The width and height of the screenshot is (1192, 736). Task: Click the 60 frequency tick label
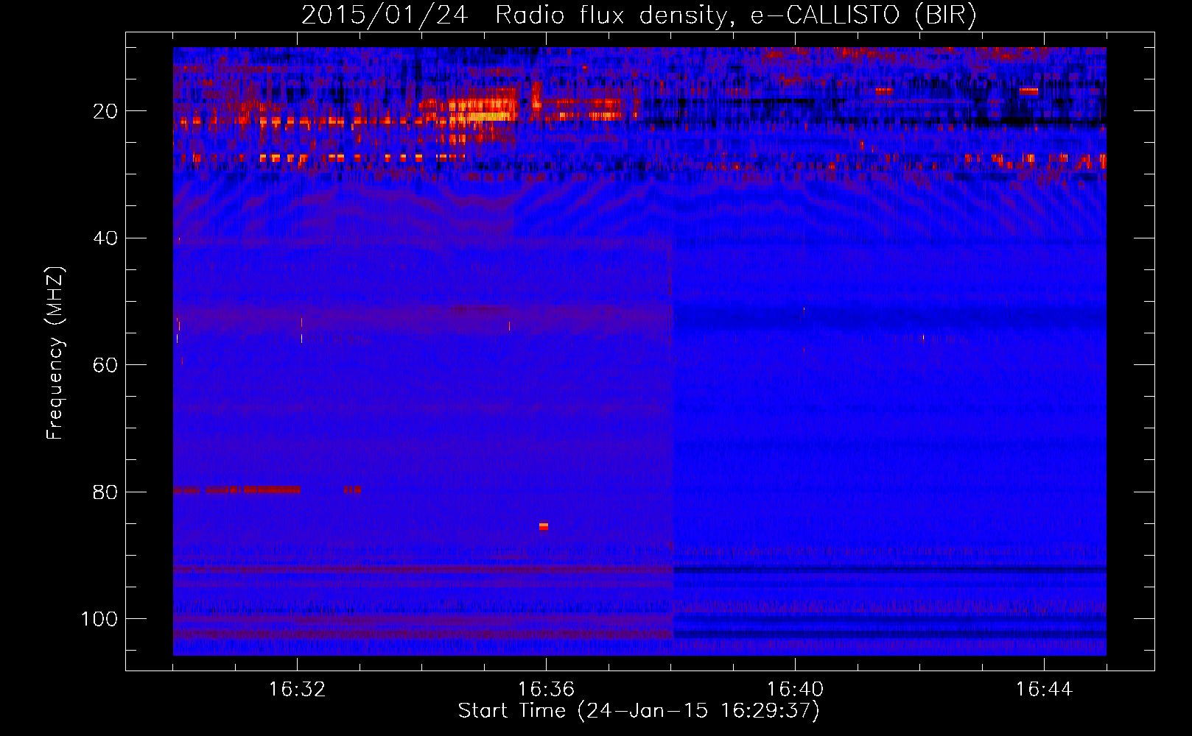(105, 365)
